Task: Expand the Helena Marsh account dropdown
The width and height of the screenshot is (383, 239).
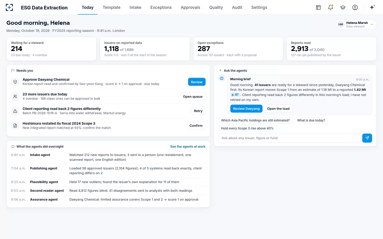Action: point(356,24)
